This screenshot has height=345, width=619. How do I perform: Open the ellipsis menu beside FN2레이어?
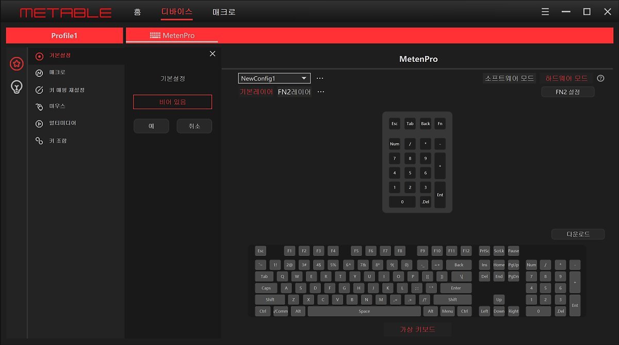point(321,92)
